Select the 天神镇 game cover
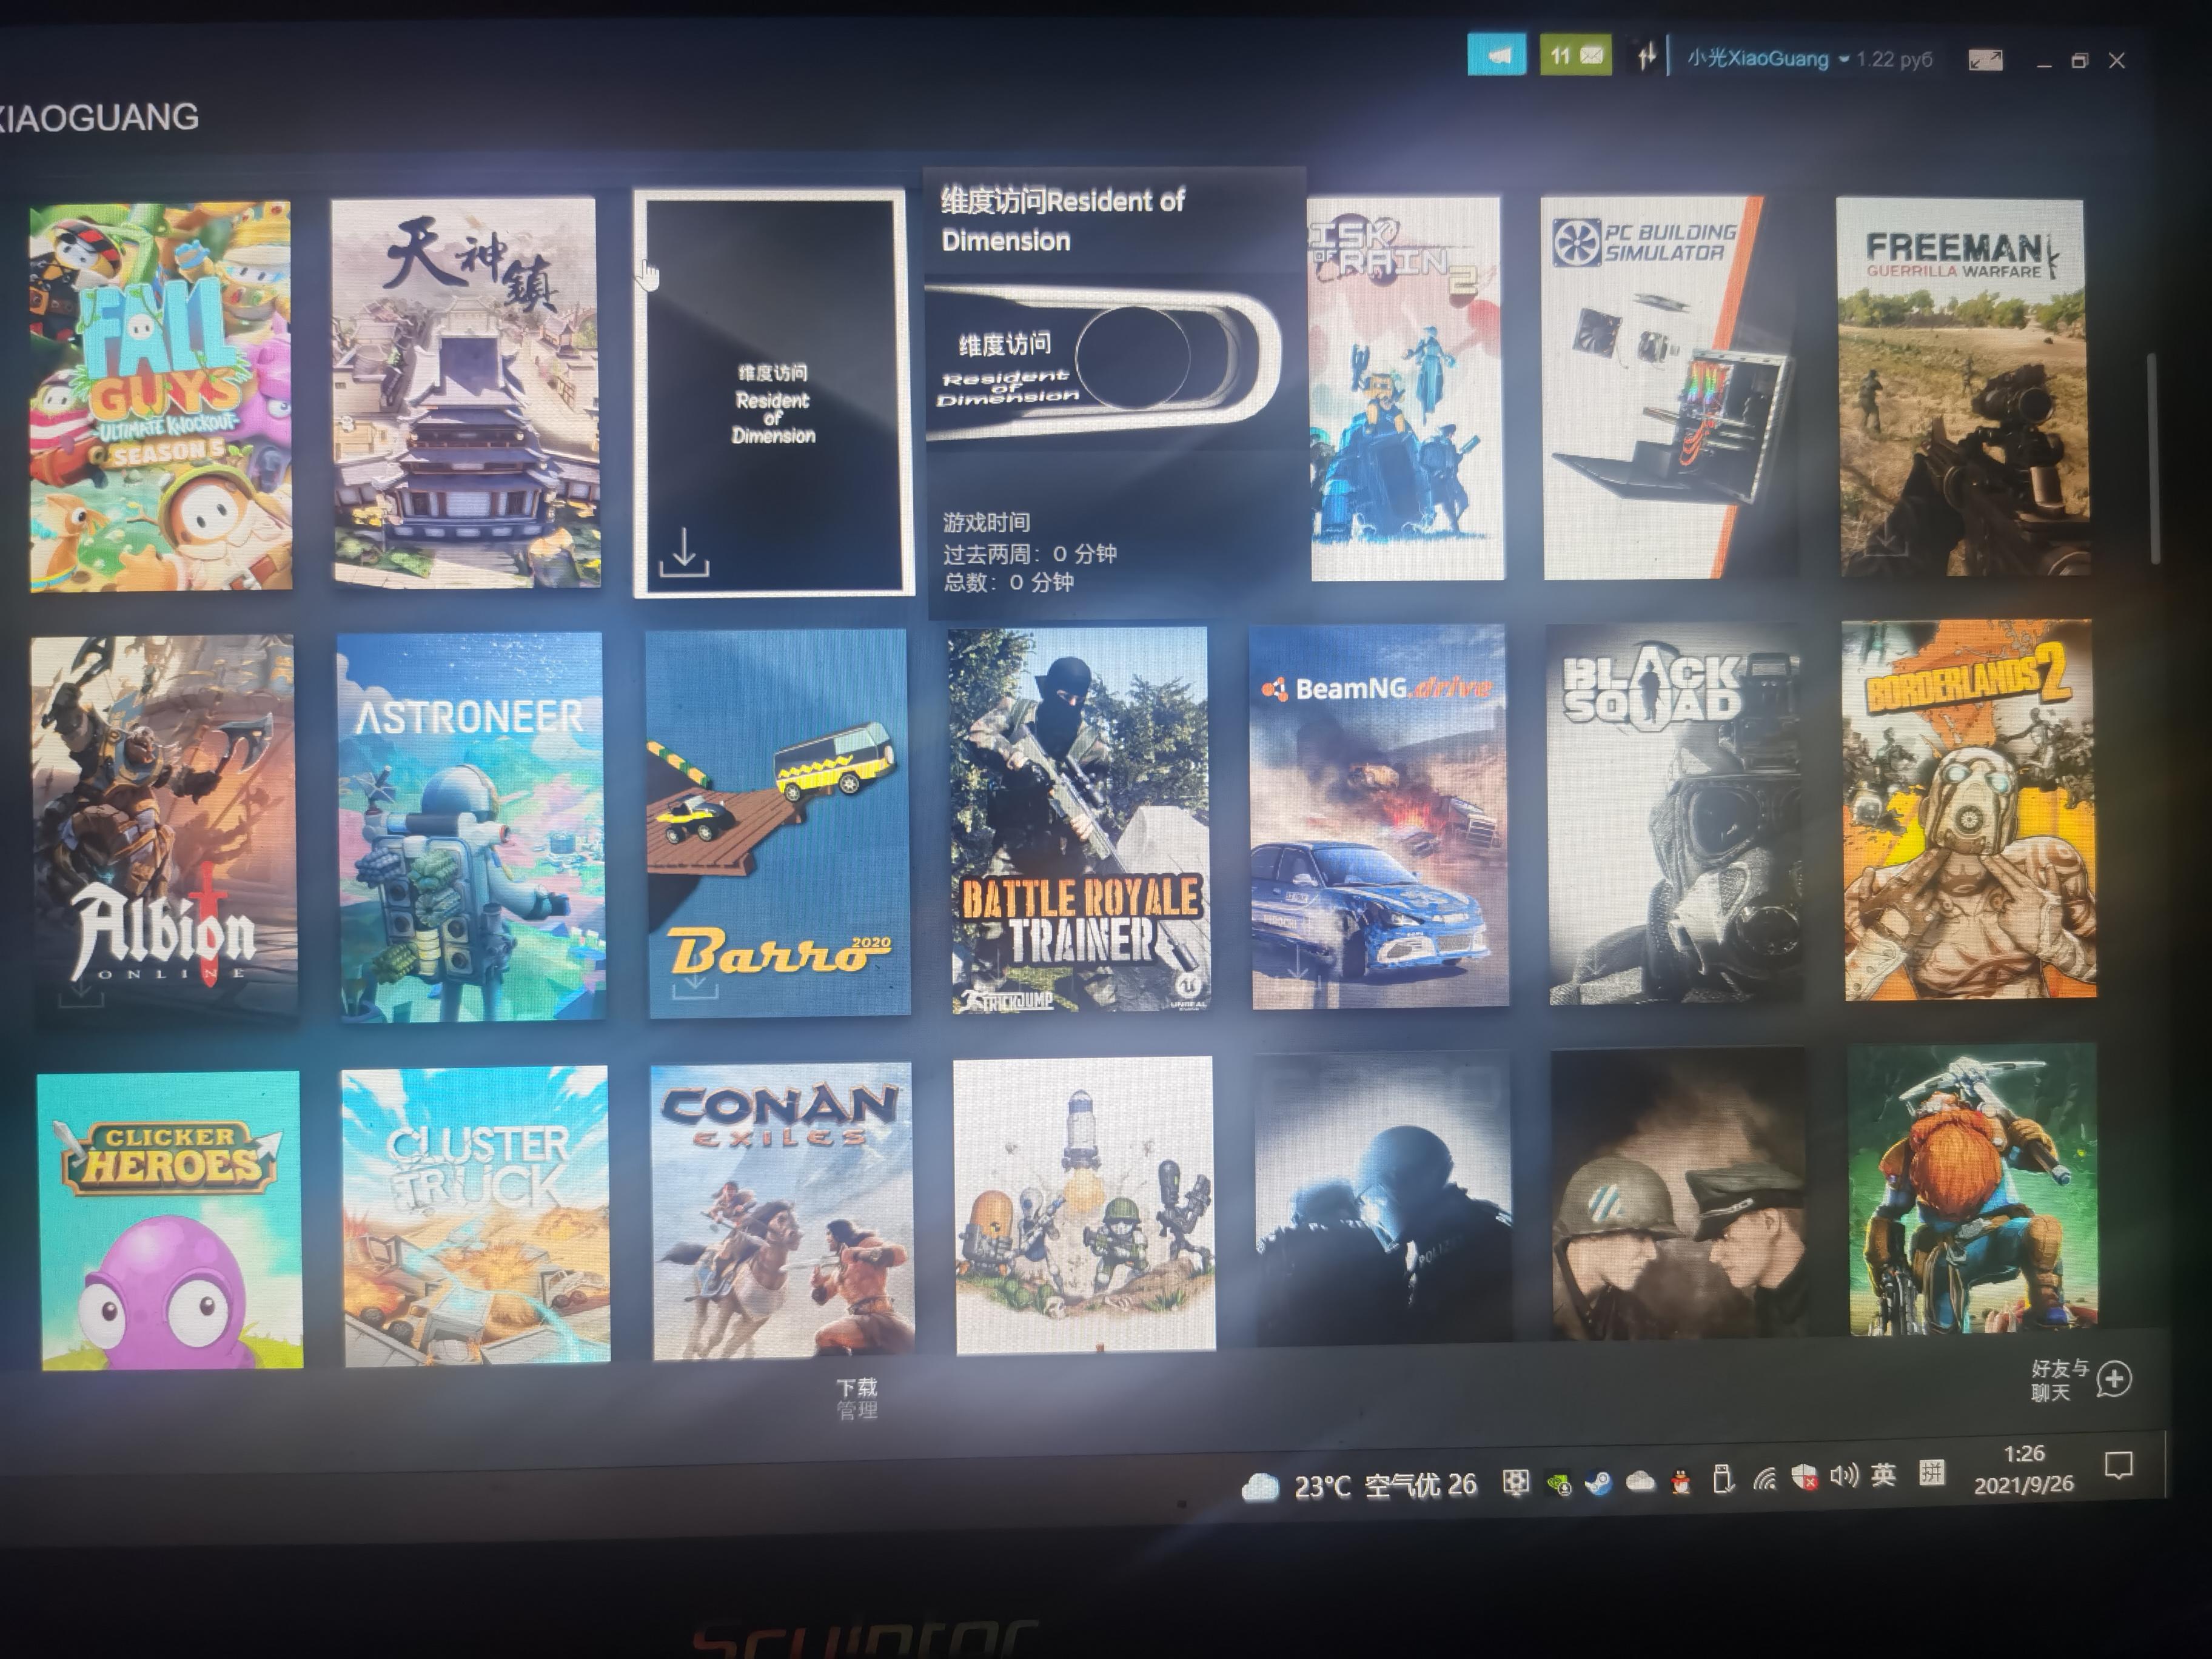 [465, 392]
